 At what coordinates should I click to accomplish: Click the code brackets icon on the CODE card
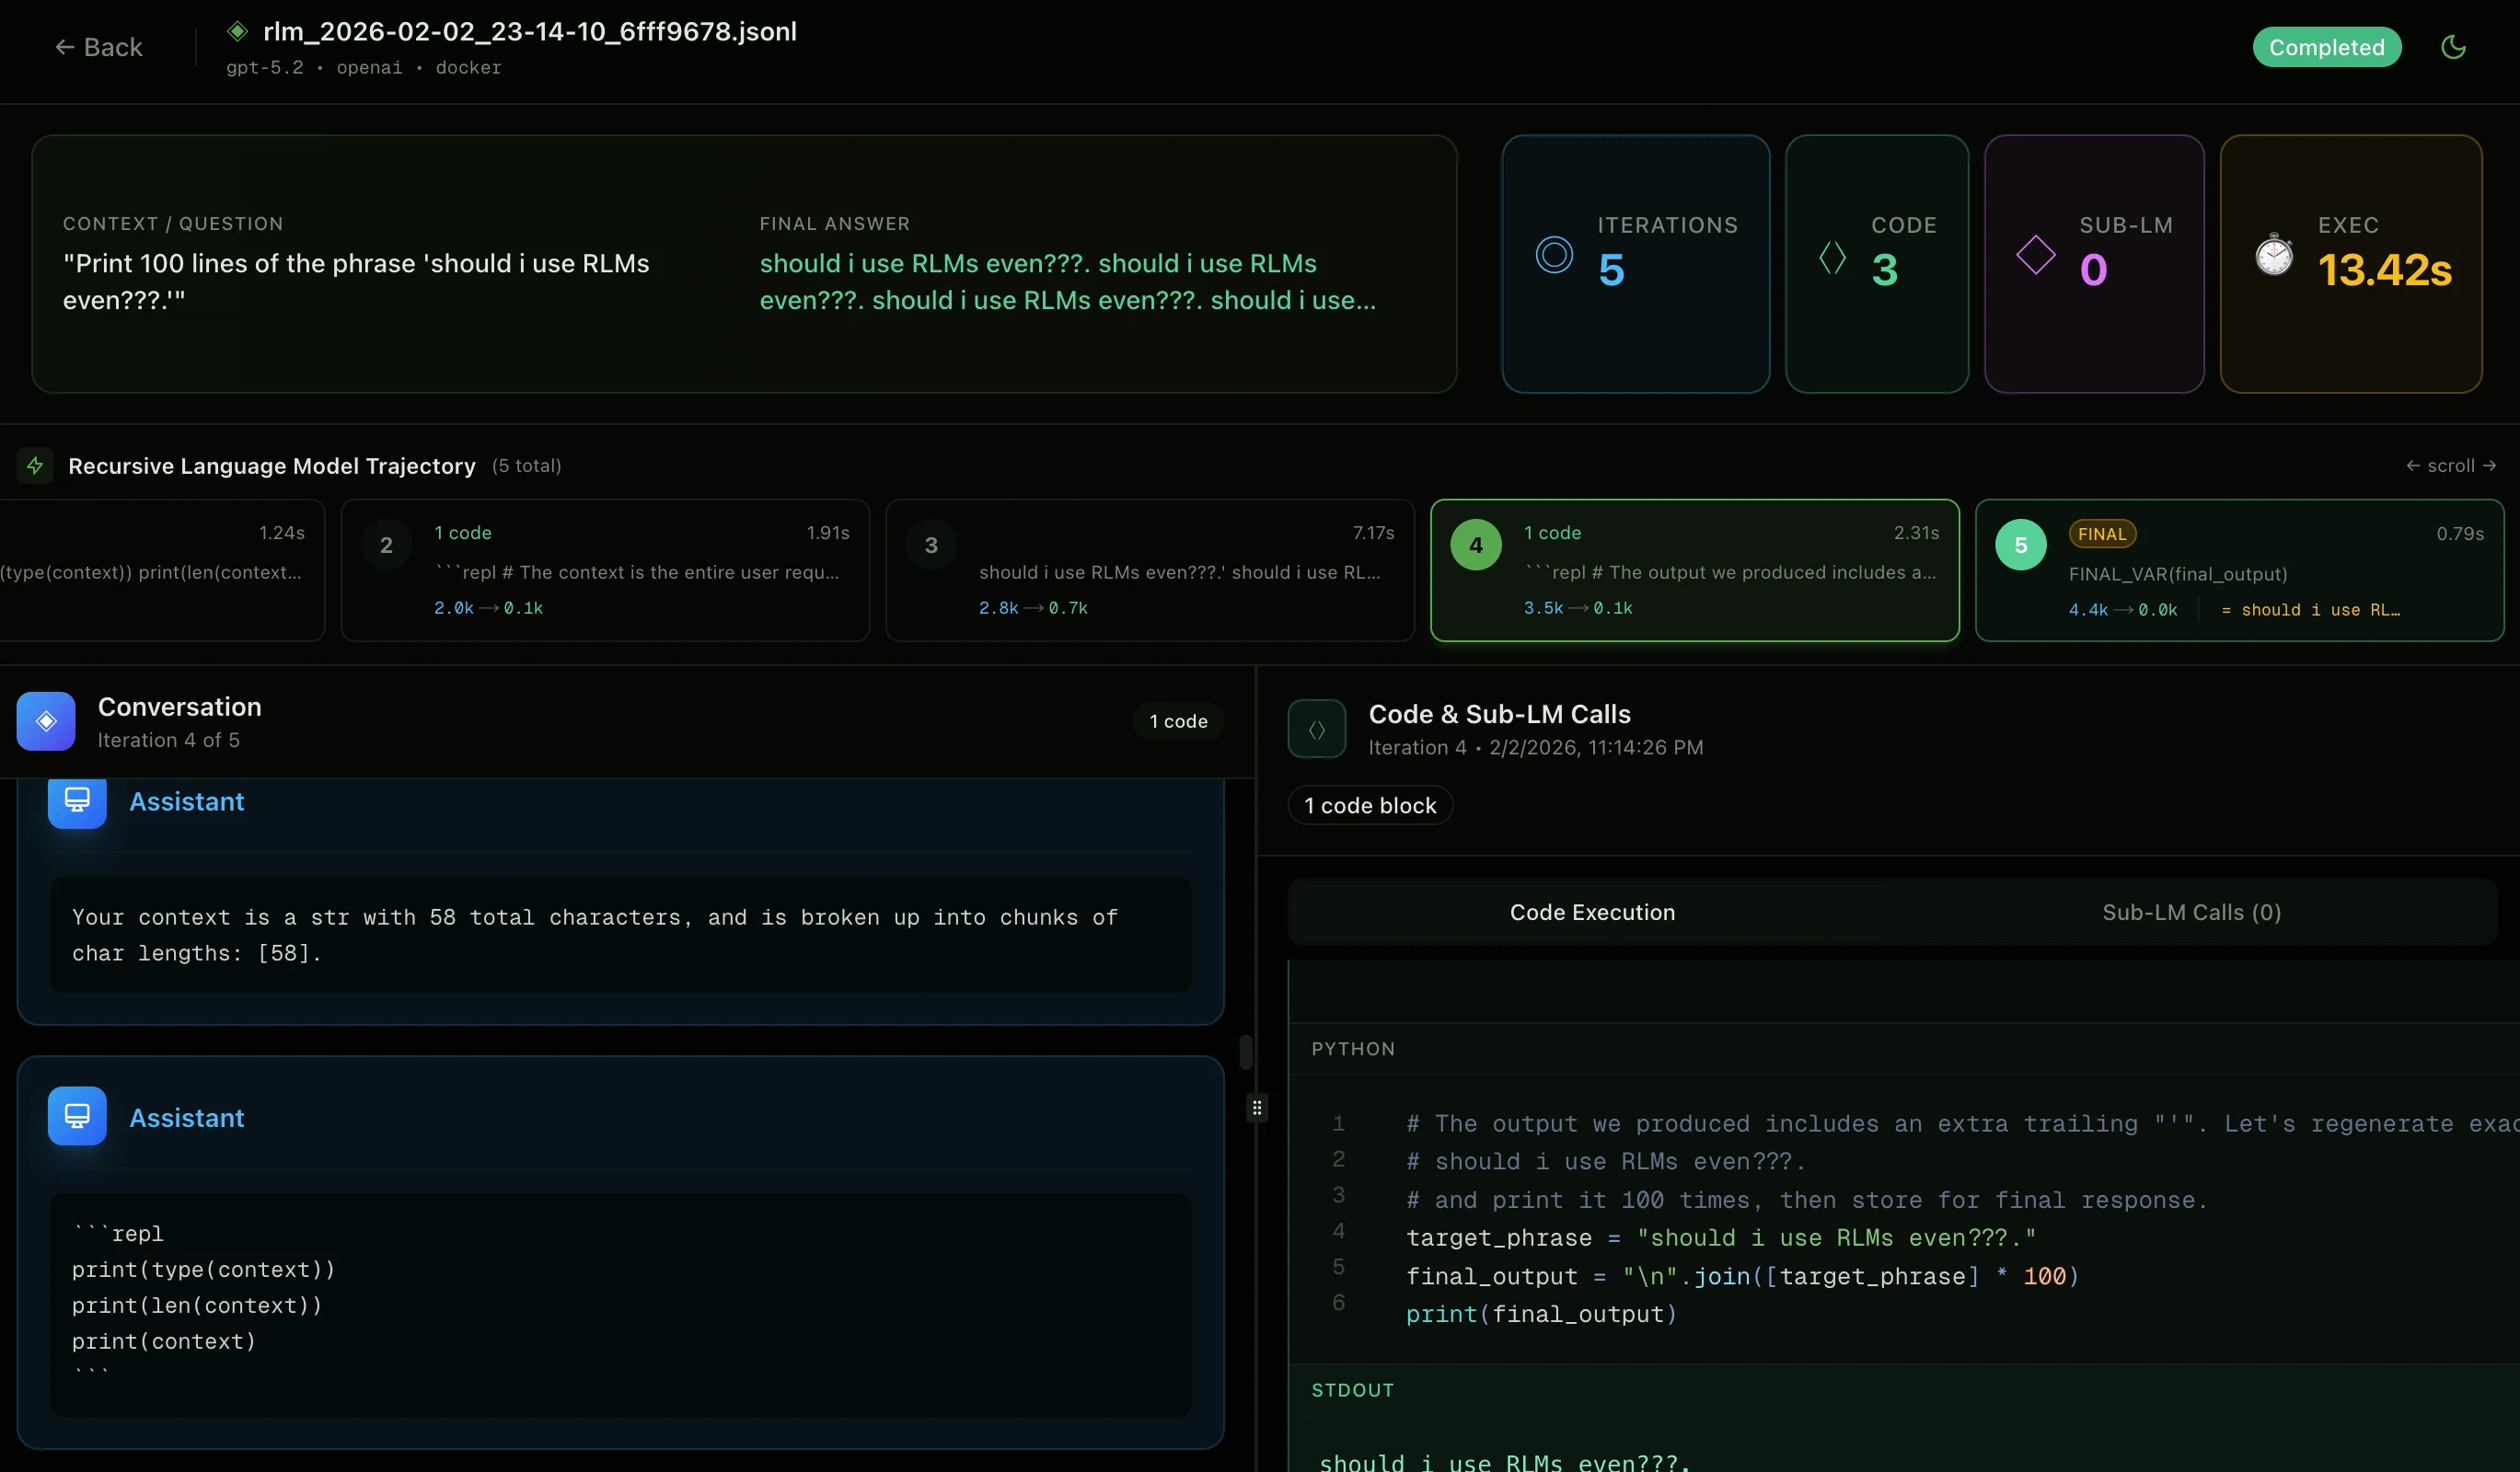1832,256
